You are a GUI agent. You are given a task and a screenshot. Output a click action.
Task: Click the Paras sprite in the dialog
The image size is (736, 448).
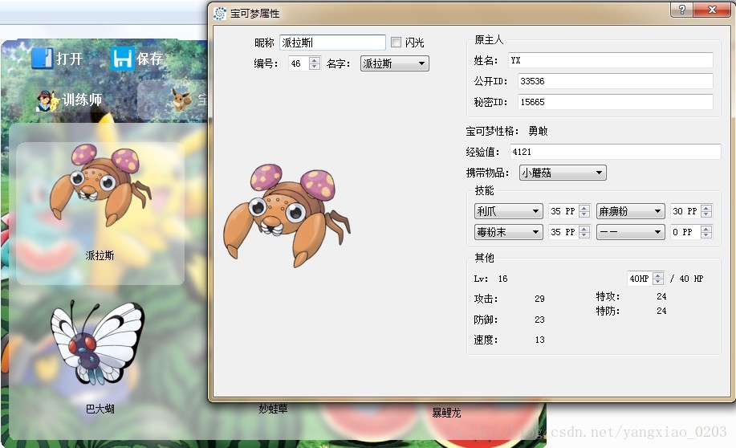click(x=287, y=215)
